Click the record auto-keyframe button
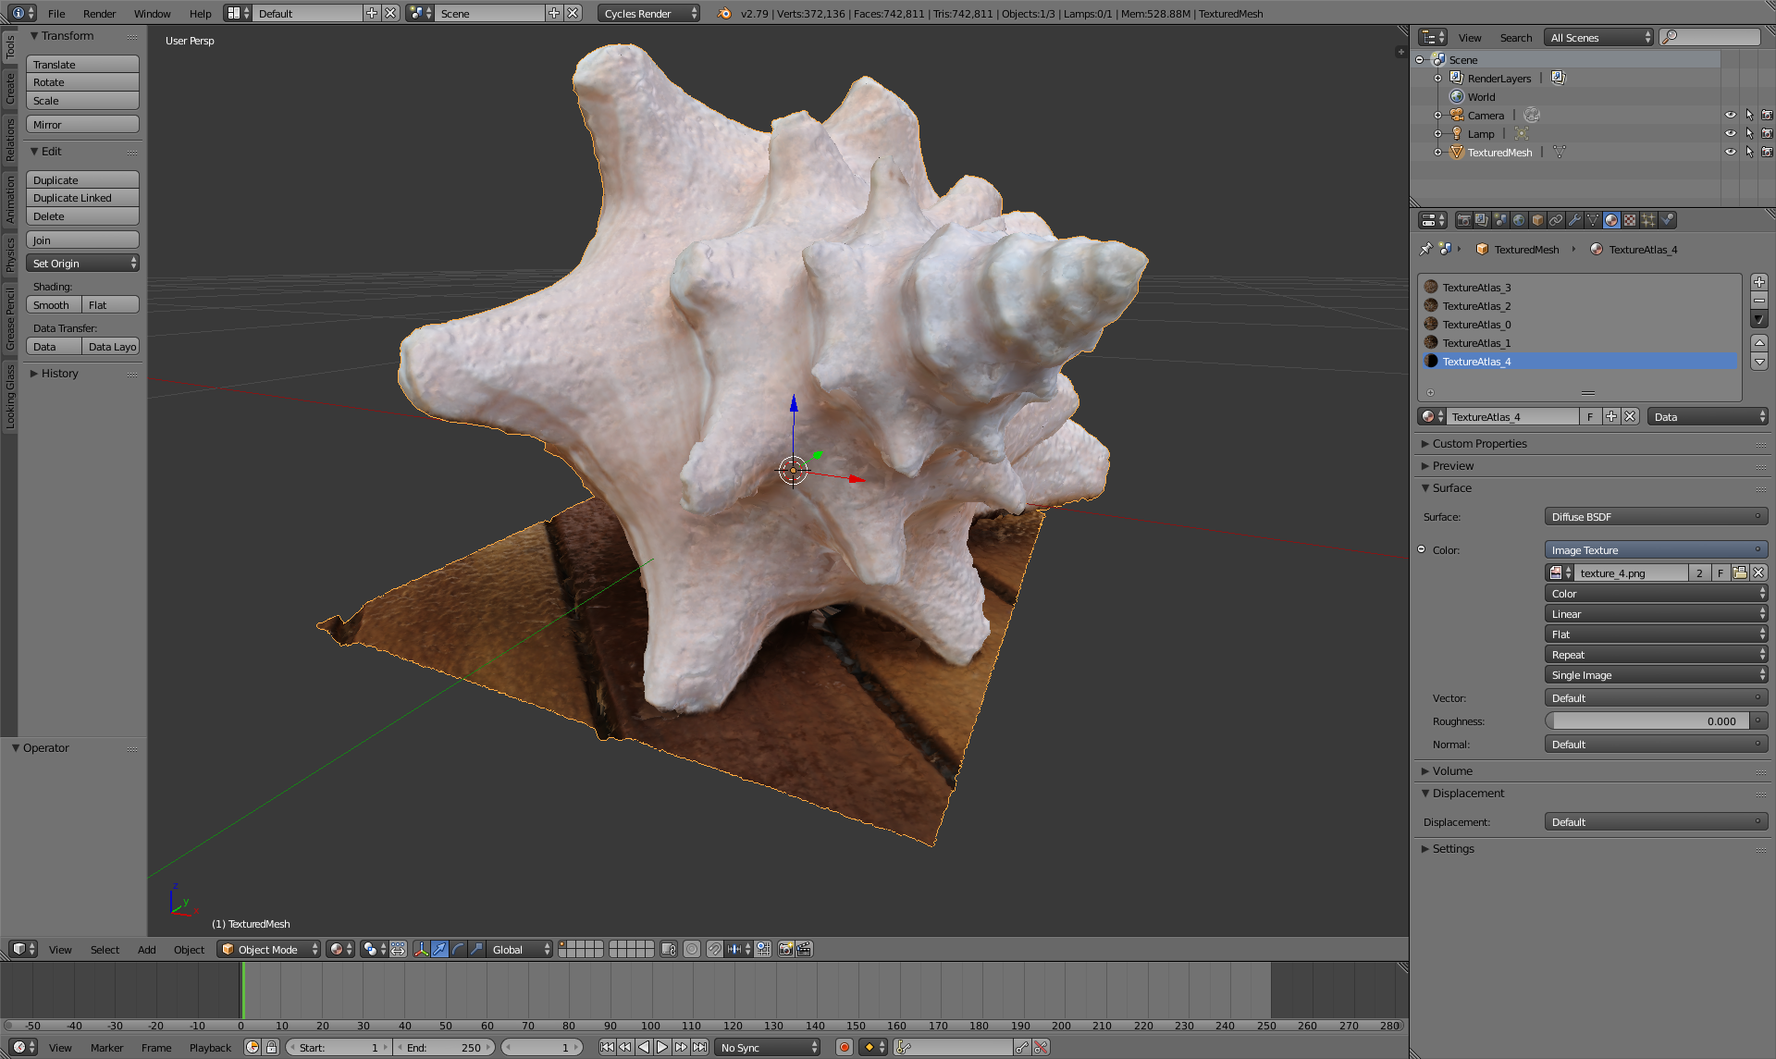 tap(844, 1047)
